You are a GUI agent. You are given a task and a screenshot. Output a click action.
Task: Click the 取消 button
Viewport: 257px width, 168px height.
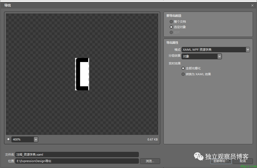(243, 161)
